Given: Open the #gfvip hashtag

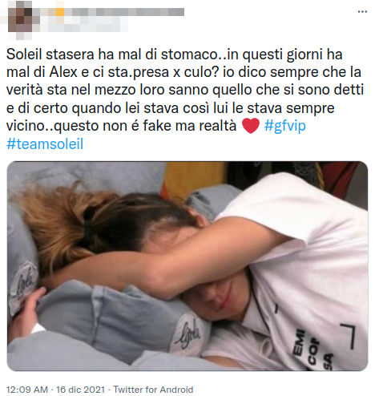Looking at the screenshot, I should point(284,126).
